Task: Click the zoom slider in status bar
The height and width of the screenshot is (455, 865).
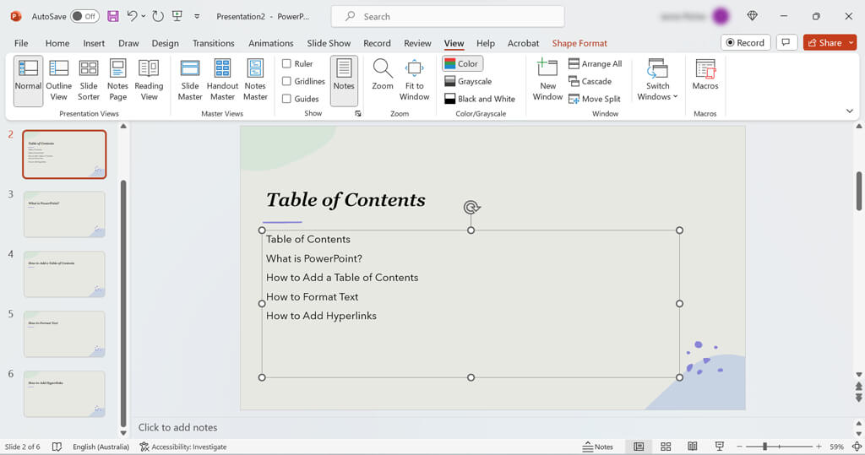Action: tap(764, 447)
